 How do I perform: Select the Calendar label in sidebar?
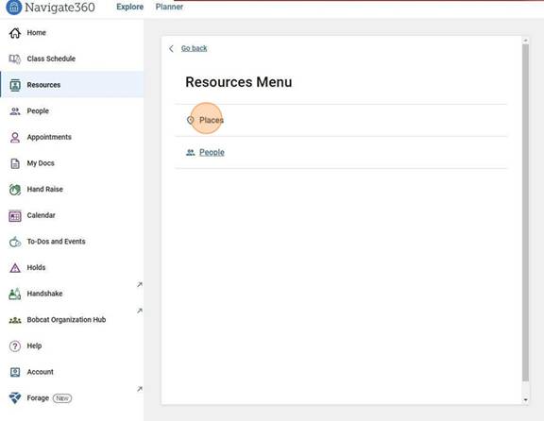[41, 216]
